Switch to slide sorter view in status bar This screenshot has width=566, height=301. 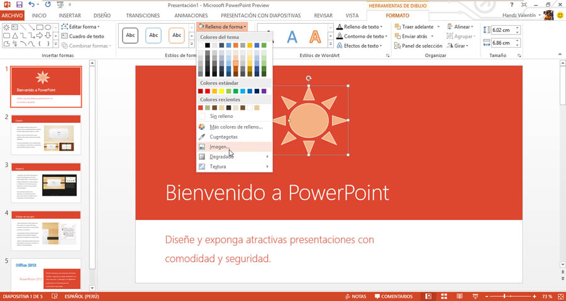click(443, 296)
